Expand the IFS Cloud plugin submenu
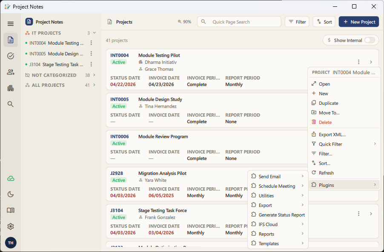This screenshot has height=252, width=384. 278,224
